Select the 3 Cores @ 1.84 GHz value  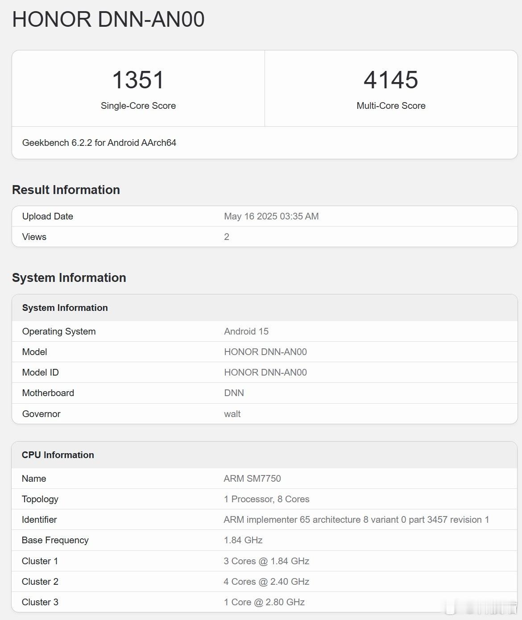pyautogui.click(x=267, y=561)
